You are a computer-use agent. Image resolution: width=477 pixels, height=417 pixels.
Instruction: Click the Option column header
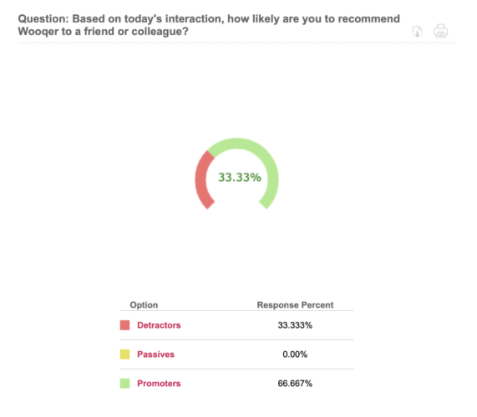click(x=144, y=304)
